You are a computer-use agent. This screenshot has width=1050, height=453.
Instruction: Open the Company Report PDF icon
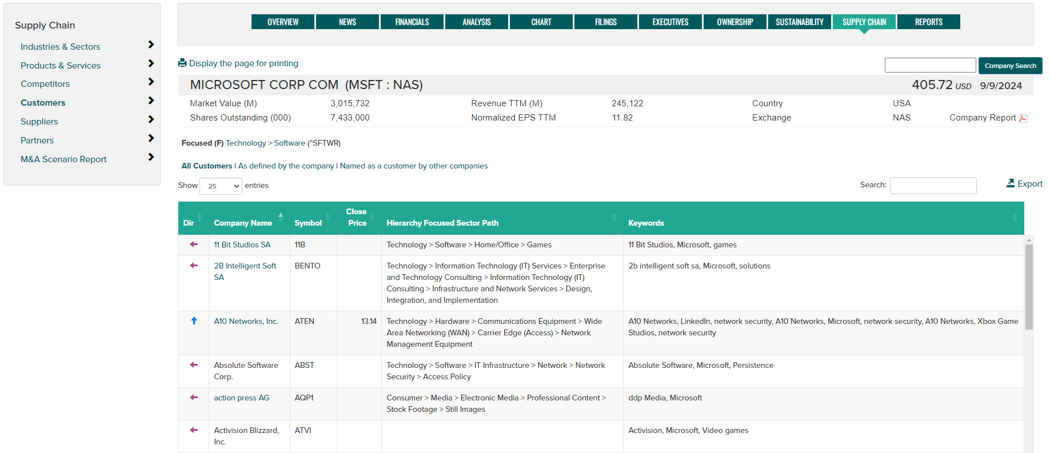coord(1023,118)
